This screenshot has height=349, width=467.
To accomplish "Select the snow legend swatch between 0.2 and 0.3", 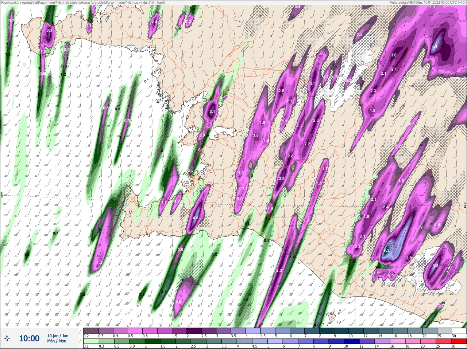I will (91, 331).
